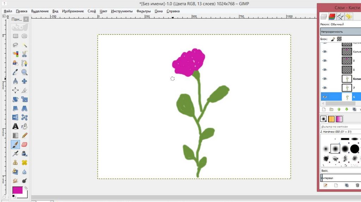Open the Слой menu
Screen dimensions: 361x202
[x=92, y=11]
